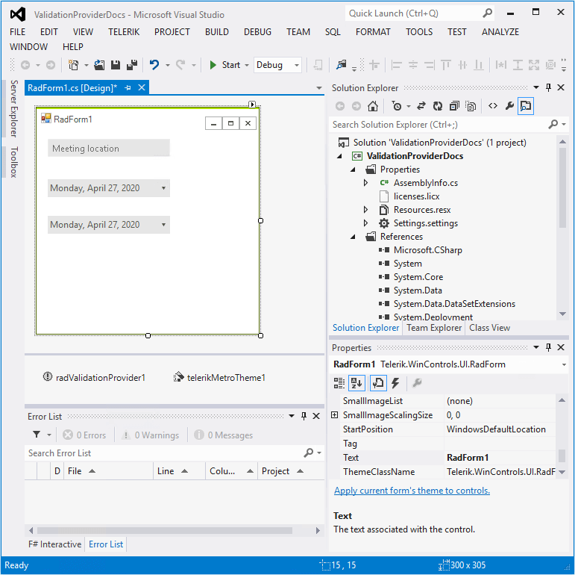
Task: Toggle the 0 Errors filter
Action: (84, 435)
